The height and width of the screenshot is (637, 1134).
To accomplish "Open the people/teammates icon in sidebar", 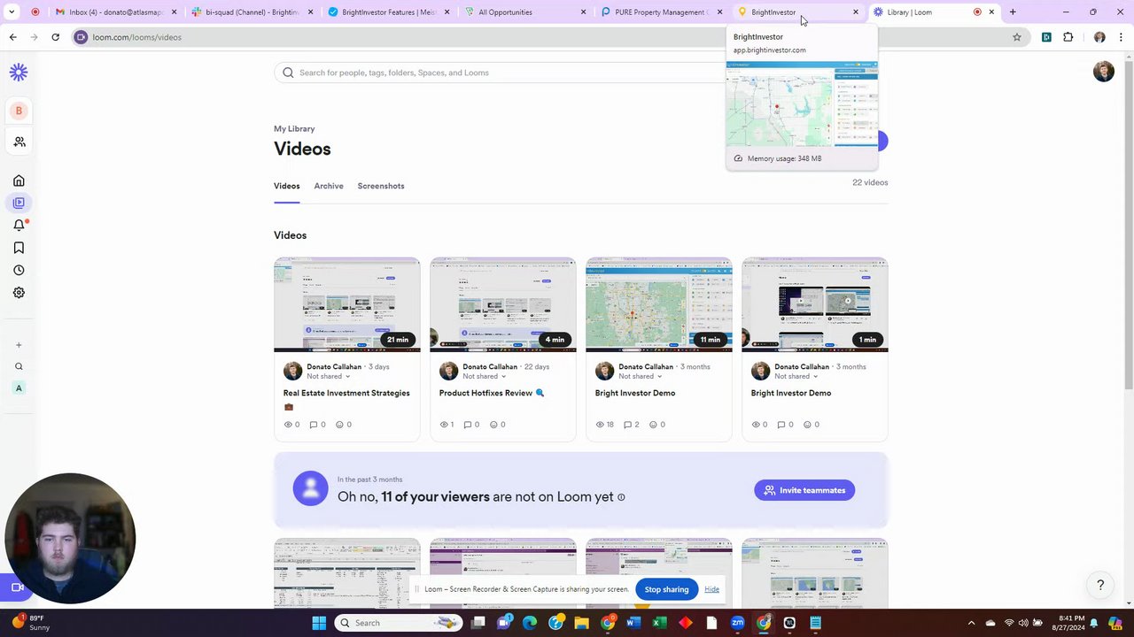I will (19, 142).
